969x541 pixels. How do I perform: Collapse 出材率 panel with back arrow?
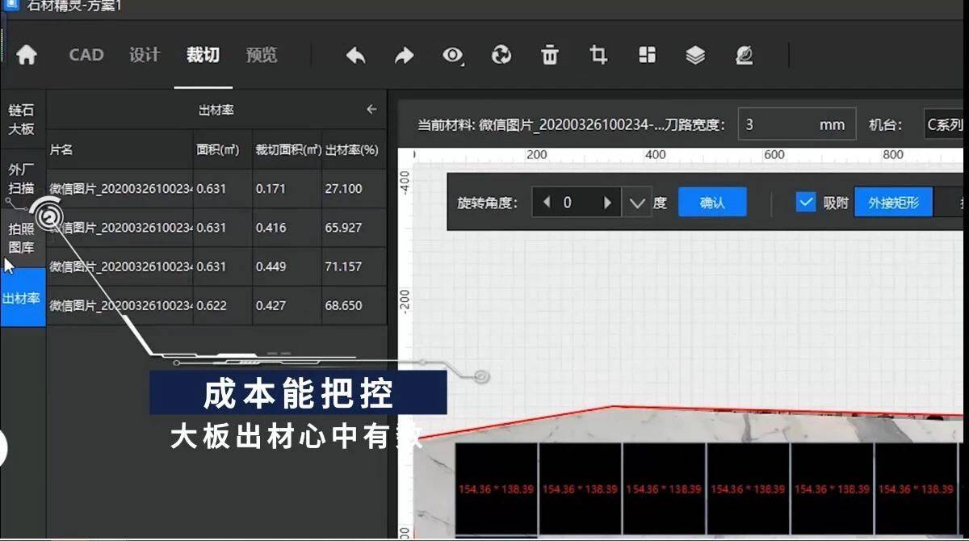coord(371,110)
